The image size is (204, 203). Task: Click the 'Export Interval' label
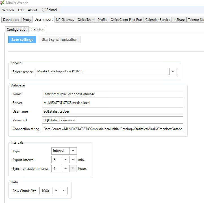click(23, 160)
